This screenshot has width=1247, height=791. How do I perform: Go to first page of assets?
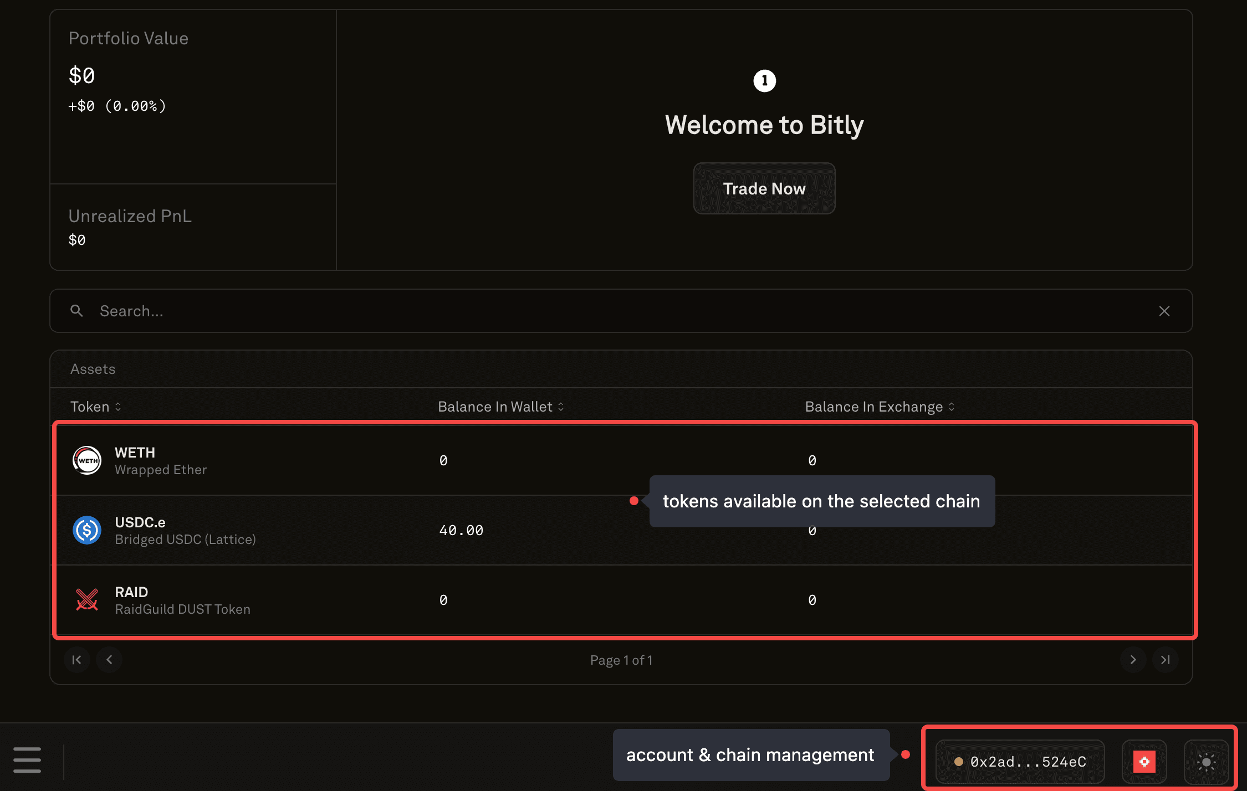click(x=77, y=660)
